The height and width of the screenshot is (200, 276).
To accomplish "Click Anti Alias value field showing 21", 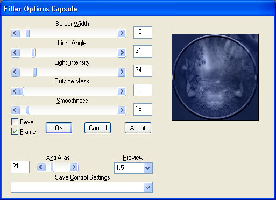I will pyautogui.click(x=20, y=167).
